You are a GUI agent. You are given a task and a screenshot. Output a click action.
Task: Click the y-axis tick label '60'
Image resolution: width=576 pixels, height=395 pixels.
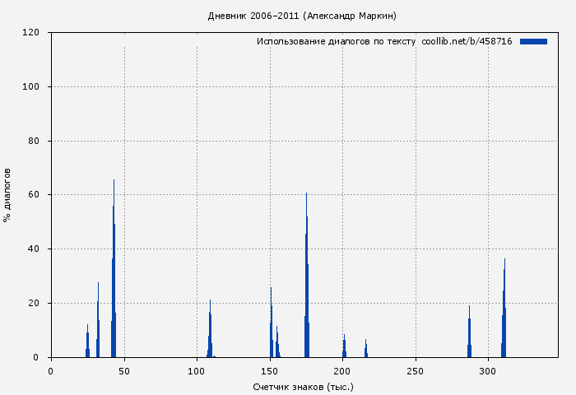35,195
